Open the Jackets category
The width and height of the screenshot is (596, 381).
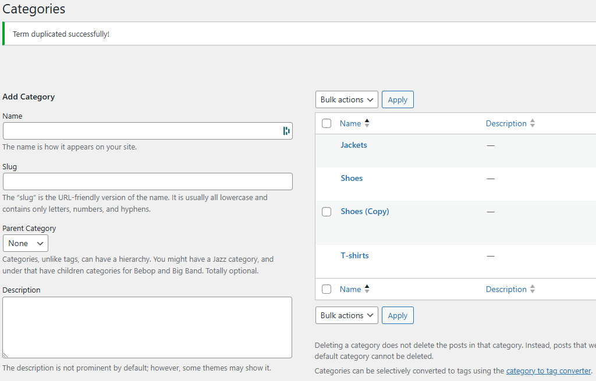tap(353, 145)
